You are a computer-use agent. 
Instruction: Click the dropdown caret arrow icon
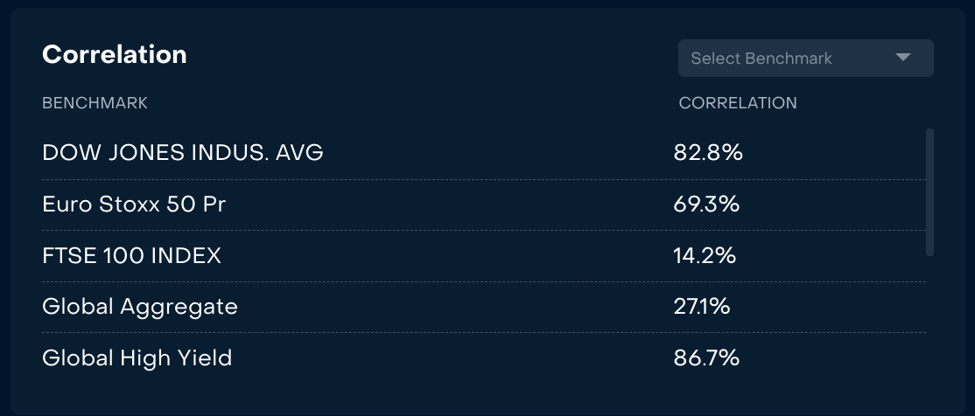[x=903, y=59]
